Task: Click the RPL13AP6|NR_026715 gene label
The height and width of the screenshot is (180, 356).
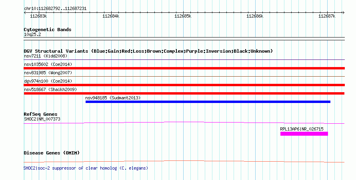Action: 302,129
